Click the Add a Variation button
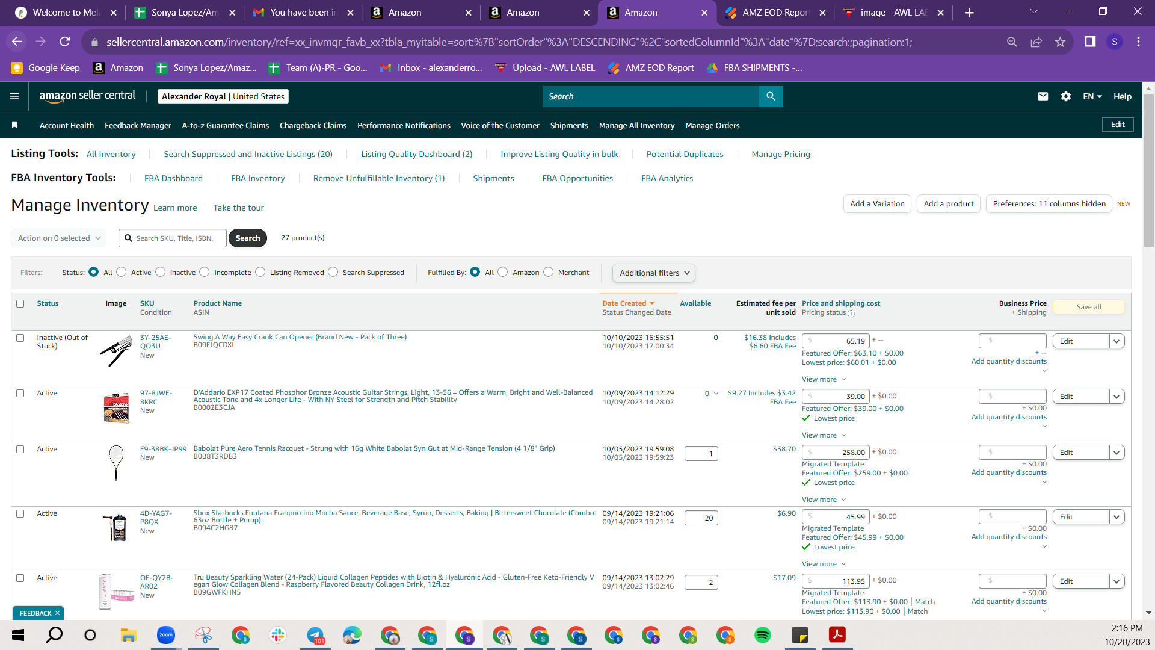Image resolution: width=1155 pixels, height=650 pixels. pyautogui.click(x=877, y=204)
